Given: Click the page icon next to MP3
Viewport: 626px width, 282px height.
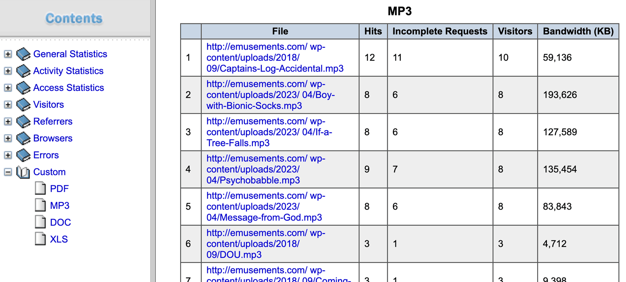Looking at the screenshot, I should point(40,206).
